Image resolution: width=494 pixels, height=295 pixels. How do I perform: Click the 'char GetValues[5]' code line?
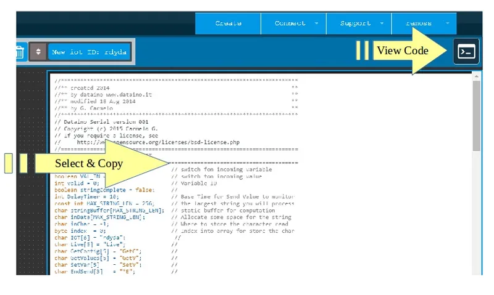click(x=98, y=257)
